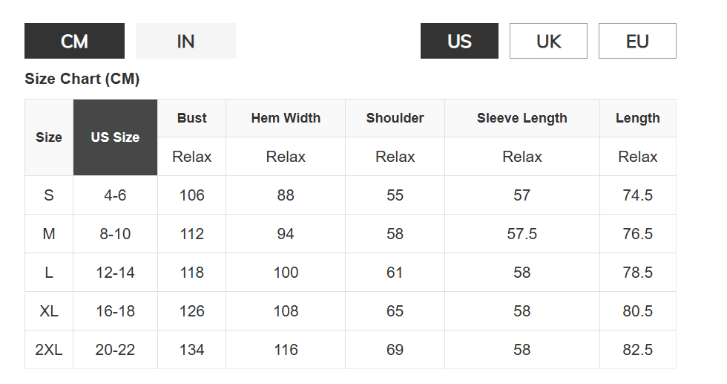This screenshot has height=384, width=727.
Task: Select the S size row label
Action: coord(49,195)
